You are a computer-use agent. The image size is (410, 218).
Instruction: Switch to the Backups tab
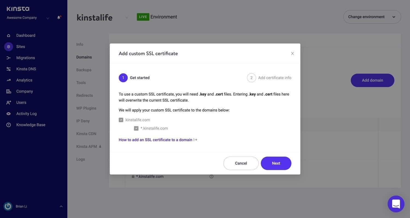(x=84, y=70)
